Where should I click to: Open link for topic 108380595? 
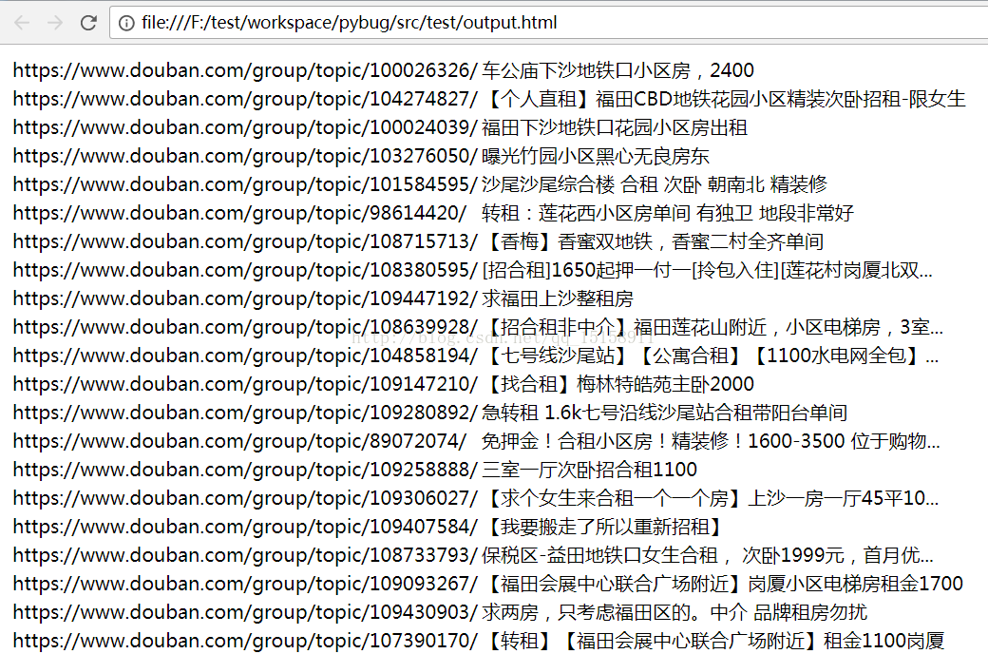(245, 270)
